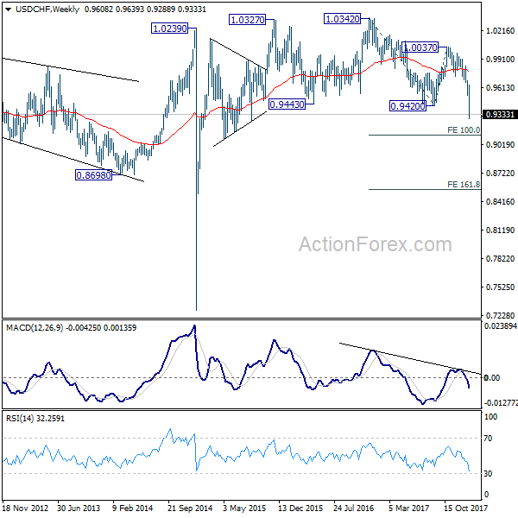This screenshot has width=518, height=518.
Task: Select the 1.03420 price label
Action: [x=342, y=19]
